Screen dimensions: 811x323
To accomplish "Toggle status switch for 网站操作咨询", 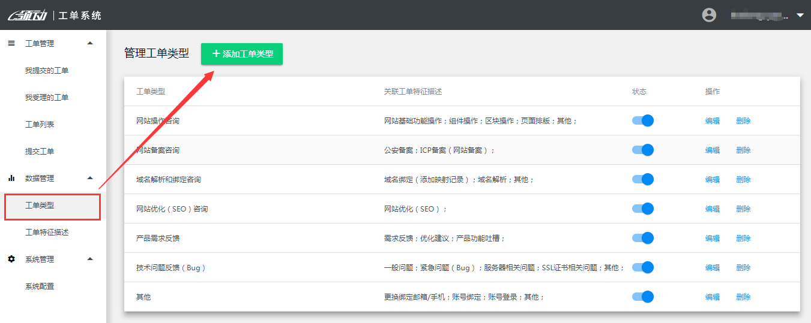I will 642,120.
